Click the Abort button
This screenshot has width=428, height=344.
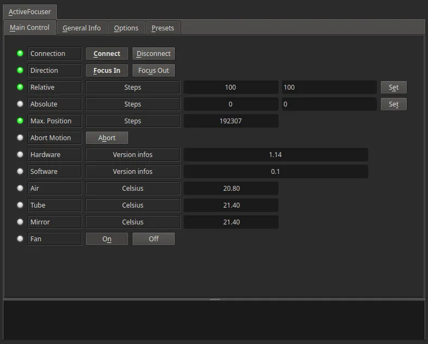pyautogui.click(x=106, y=138)
